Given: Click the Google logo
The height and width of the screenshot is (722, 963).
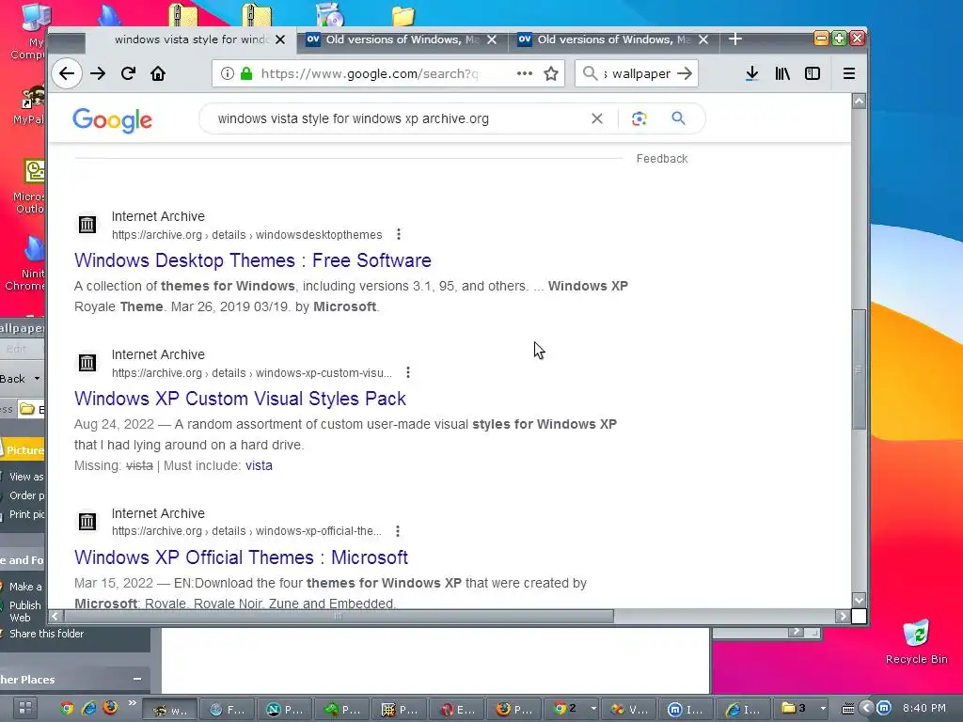Looking at the screenshot, I should click(x=113, y=120).
